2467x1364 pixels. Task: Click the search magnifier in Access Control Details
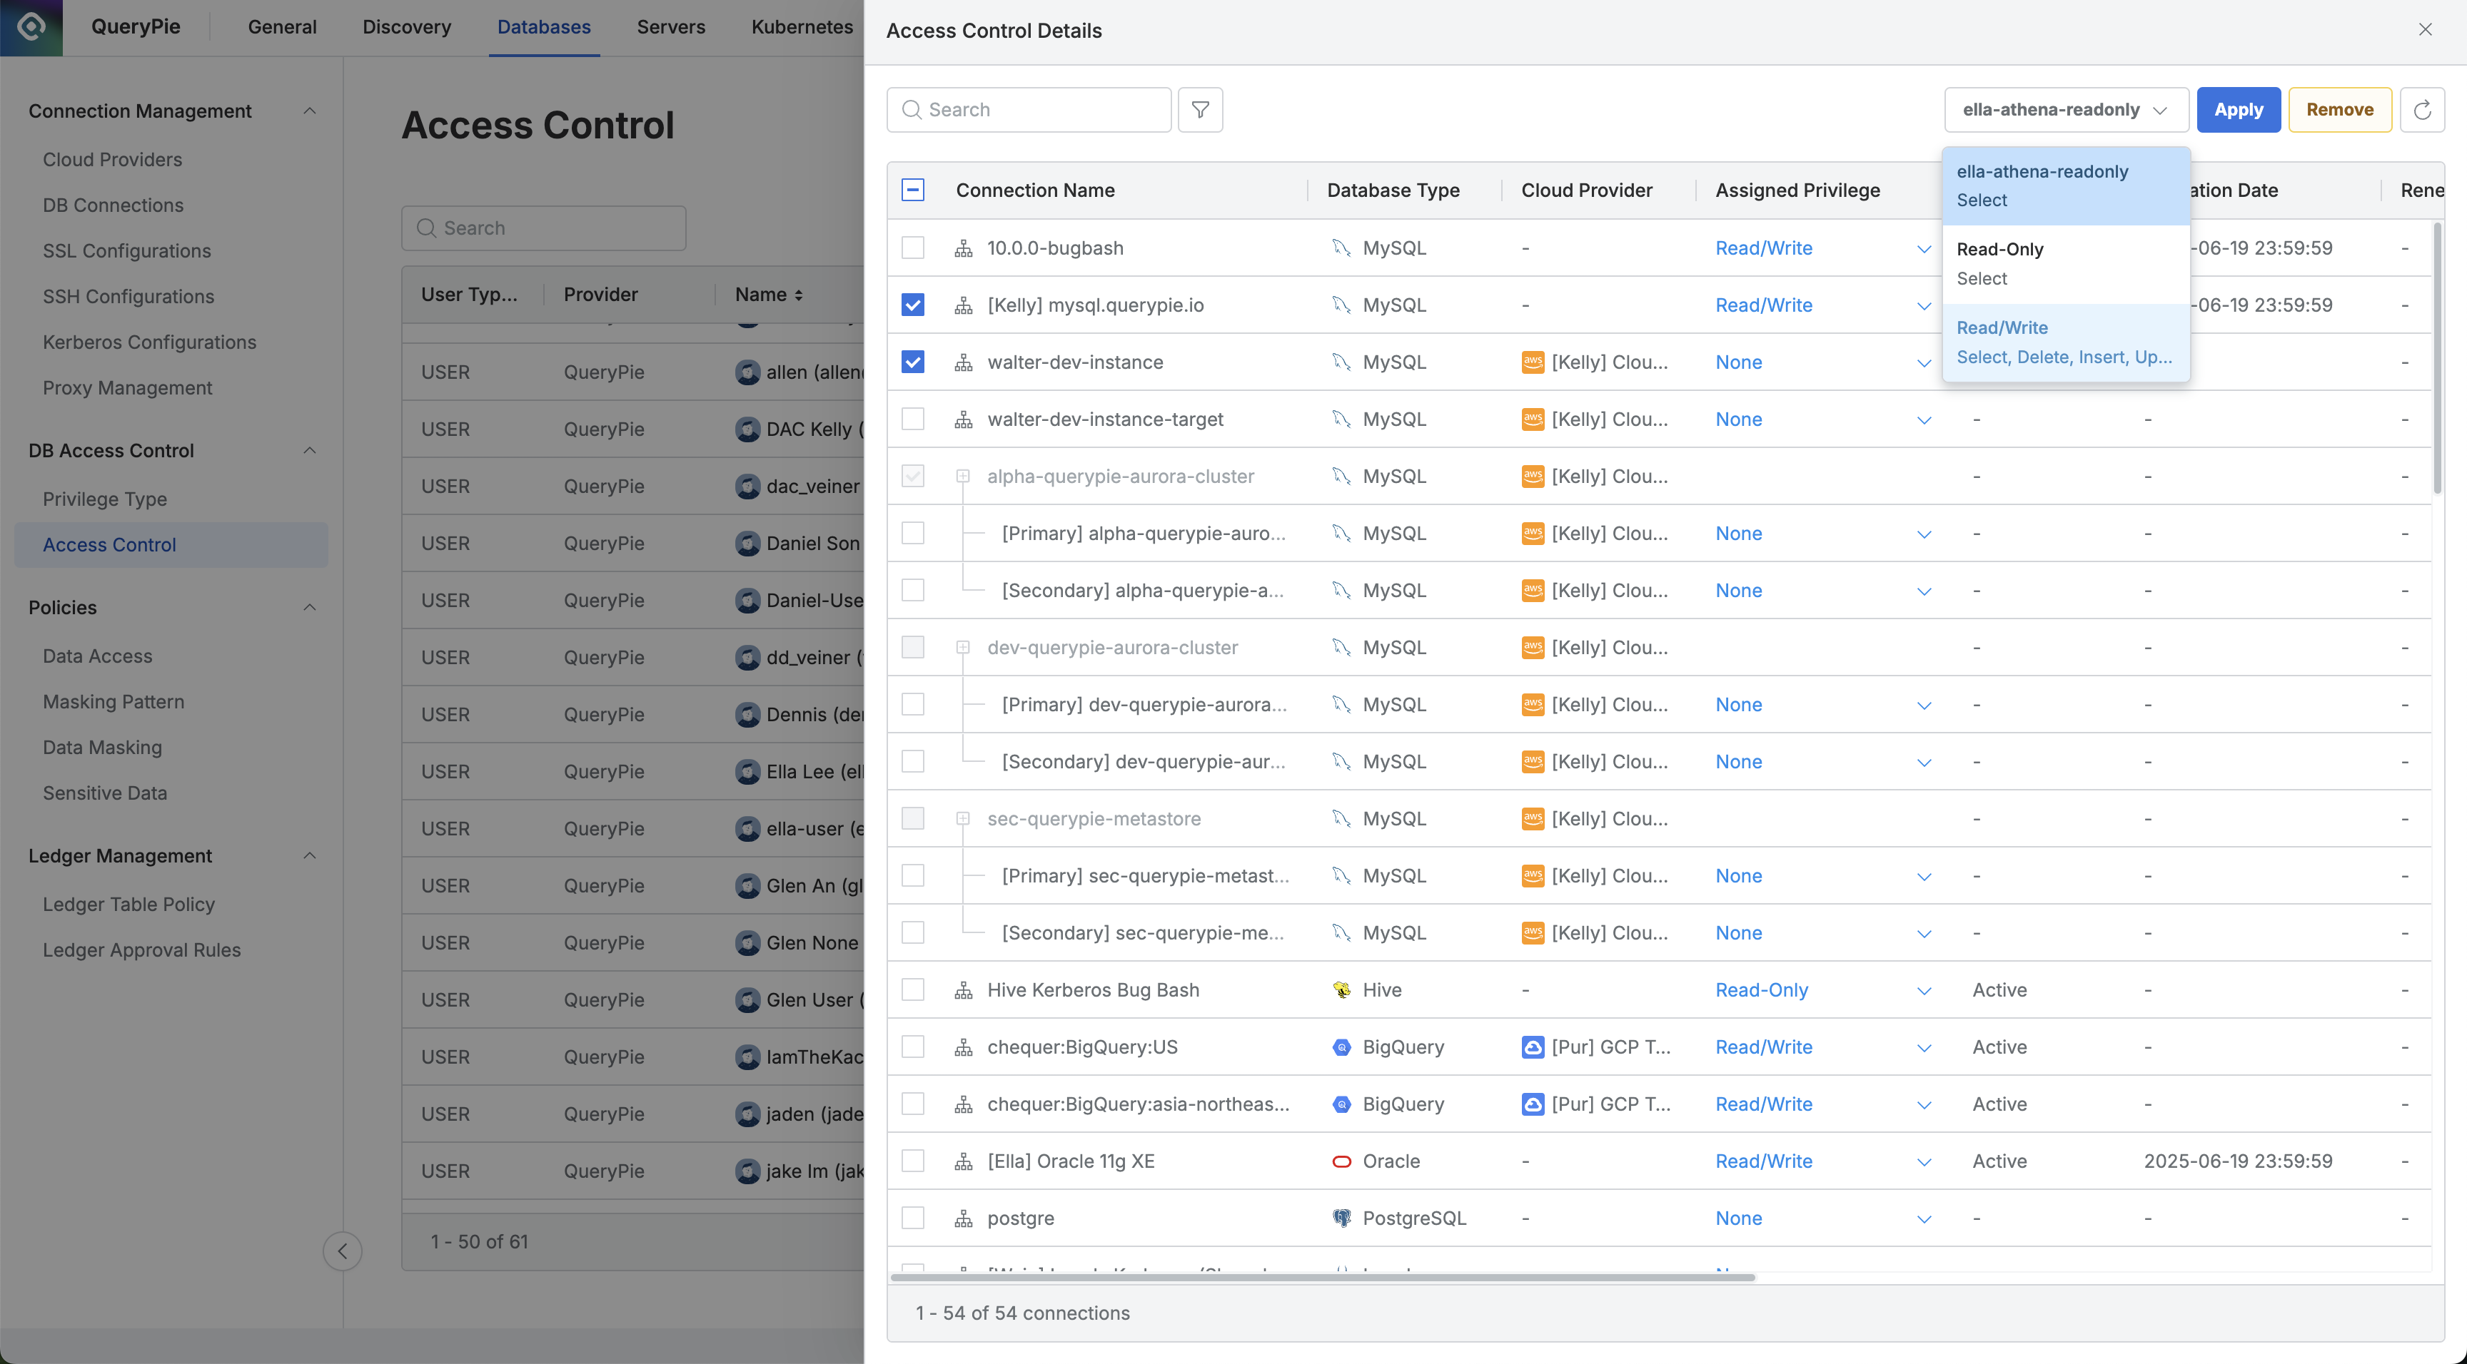(912, 110)
